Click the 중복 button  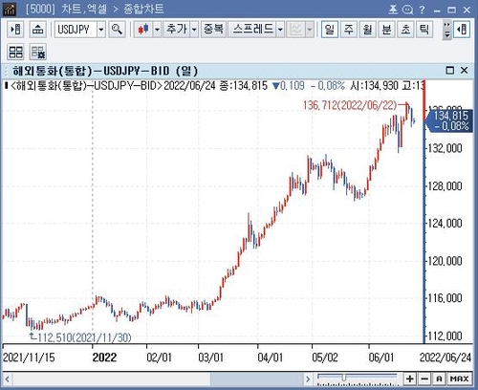click(x=213, y=30)
